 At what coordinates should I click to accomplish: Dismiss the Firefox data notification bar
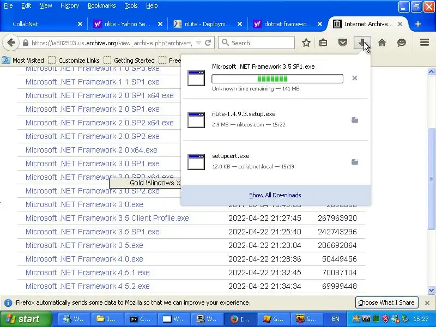tap(427, 303)
